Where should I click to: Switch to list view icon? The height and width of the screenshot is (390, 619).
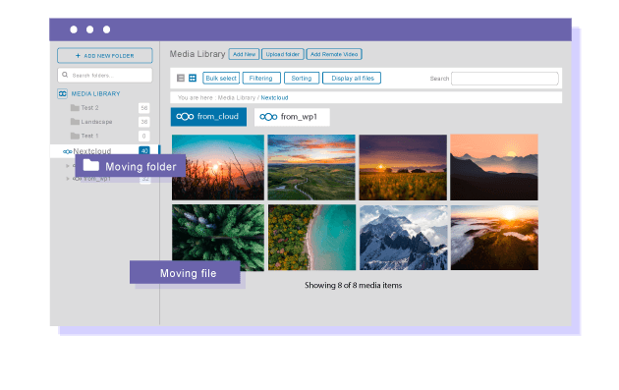point(181,79)
